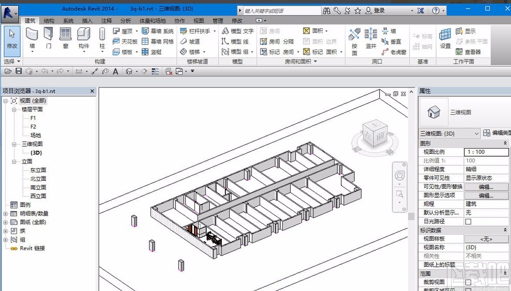Image resolution: width=511 pixels, height=291 pixels.
Task: Click the <无> view template button
Action: pyautogui.click(x=486, y=239)
